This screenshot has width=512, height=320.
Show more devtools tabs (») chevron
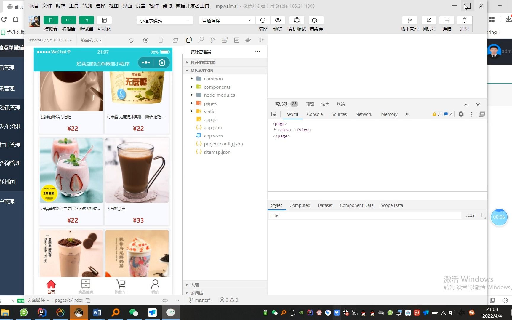tap(407, 114)
